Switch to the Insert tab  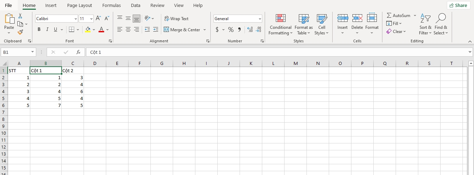[51, 5]
